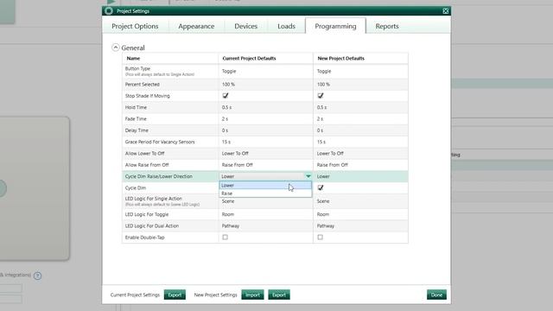Toggle Cycle Dim new project checkbox
The height and width of the screenshot is (311, 553).
pyautogui.click(x=321, y=187)
